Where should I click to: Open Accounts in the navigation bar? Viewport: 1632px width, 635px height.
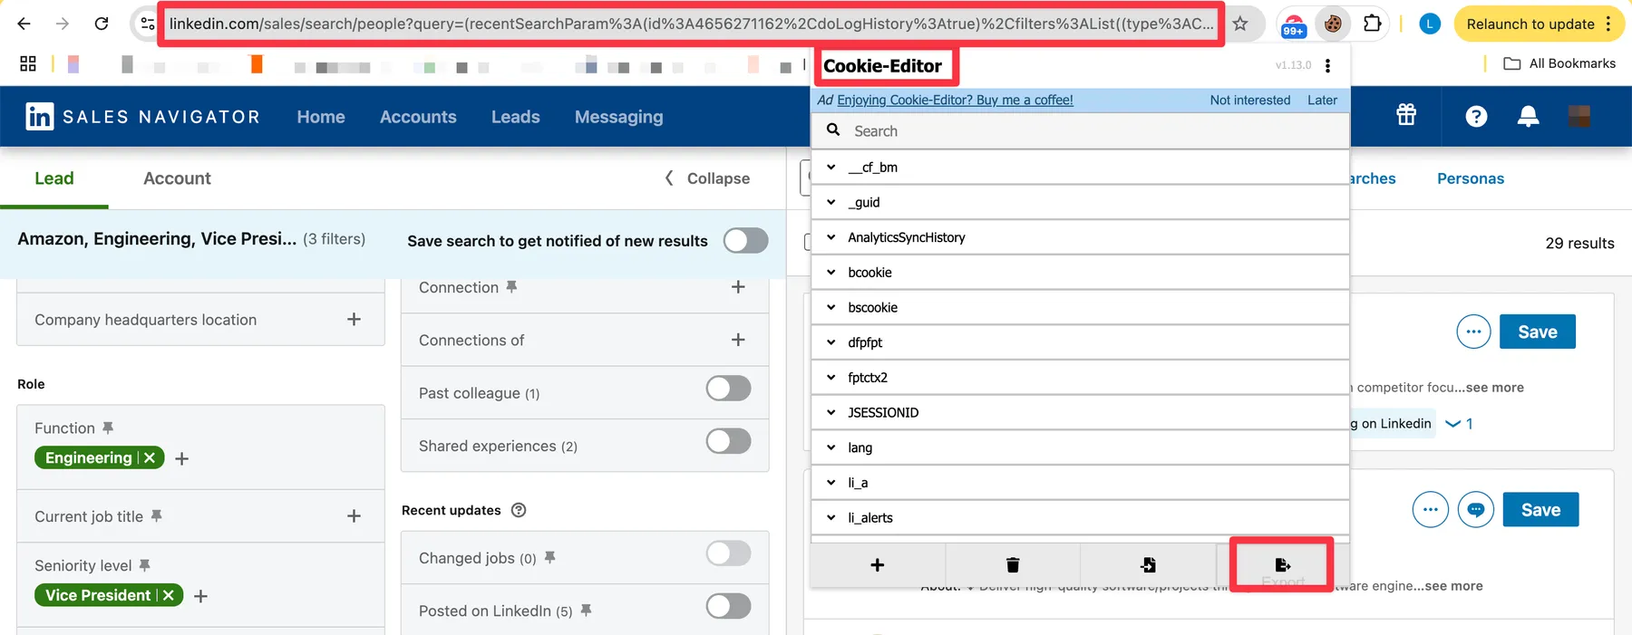pyautogui.click(x=418, y=117)
